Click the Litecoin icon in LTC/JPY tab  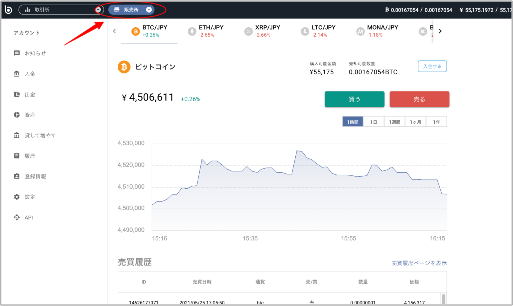click(x=305, y=31)
